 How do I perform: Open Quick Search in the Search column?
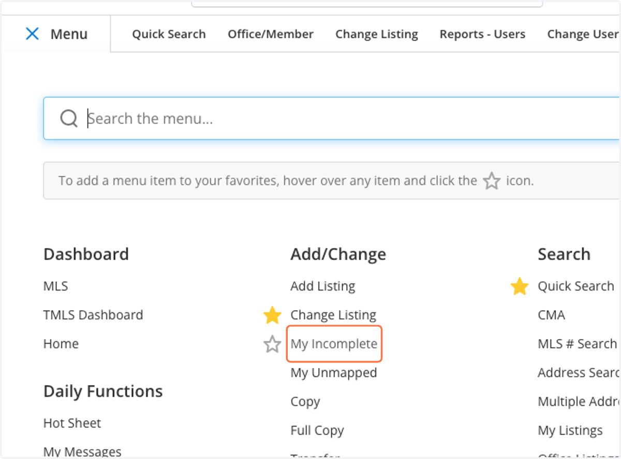(x=576, y=286)
